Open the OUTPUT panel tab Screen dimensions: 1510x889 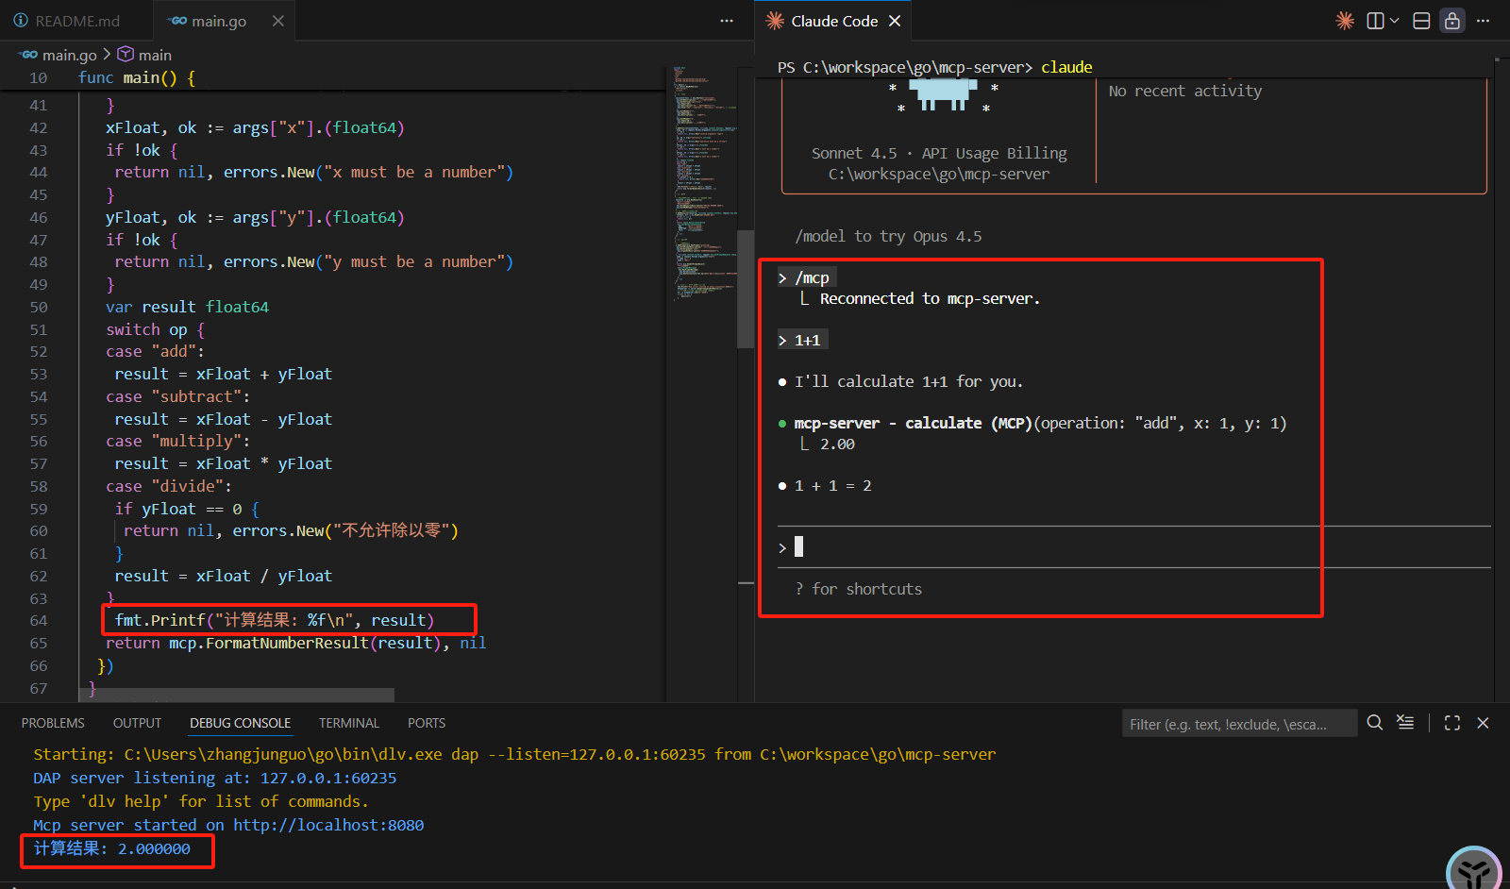click(137, 723)
